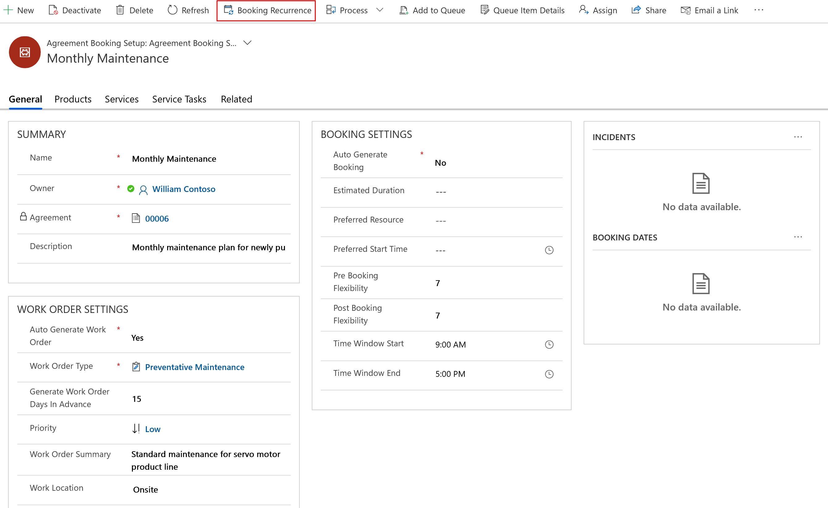828x508 pixels.
Task: Expand the Agreement Booking Setup dropdown
Action: (249, 43)
